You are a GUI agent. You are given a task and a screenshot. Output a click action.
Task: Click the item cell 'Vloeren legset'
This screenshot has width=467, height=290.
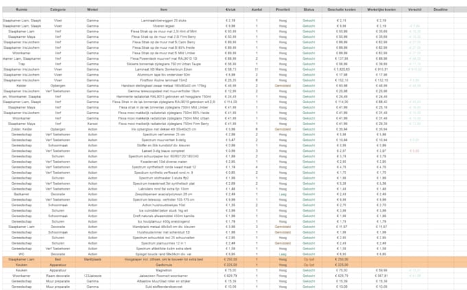(163, 26)
